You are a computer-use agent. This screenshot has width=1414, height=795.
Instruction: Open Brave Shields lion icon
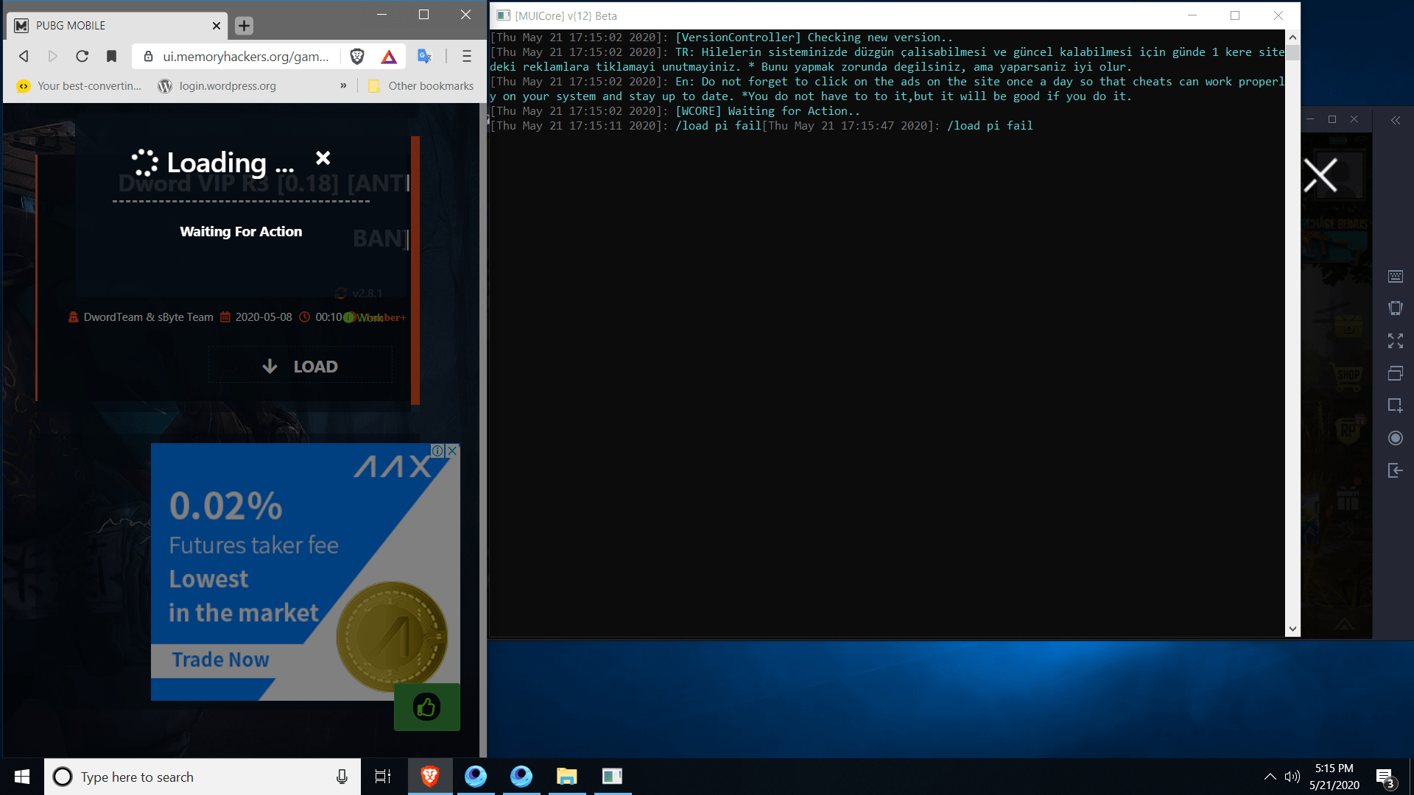tap(357, 56)
